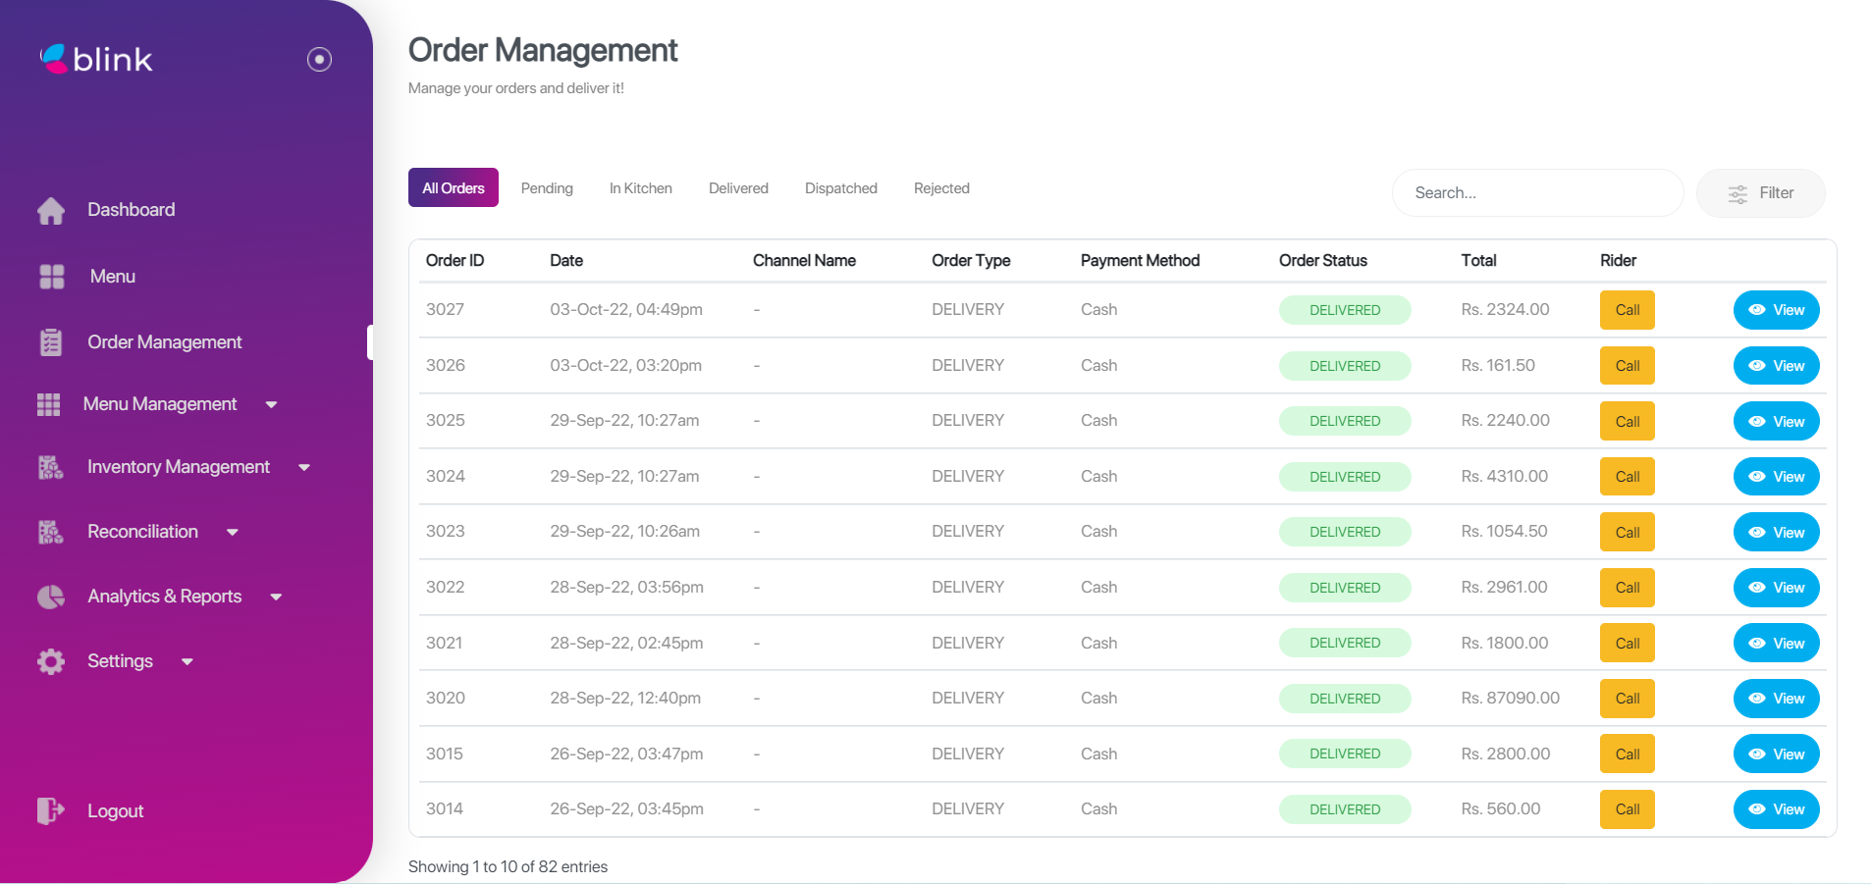Expand the Menu Management dropdown
Screen dimensions: 1871x884
tap(272, 404)
